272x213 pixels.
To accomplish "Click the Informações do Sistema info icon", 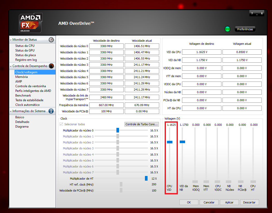I will coord(51,111).
